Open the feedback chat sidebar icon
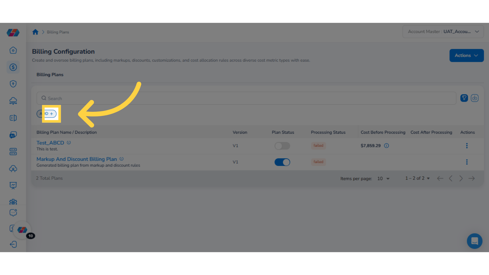Viewport: 489px width, 275px height. point(13,213)
